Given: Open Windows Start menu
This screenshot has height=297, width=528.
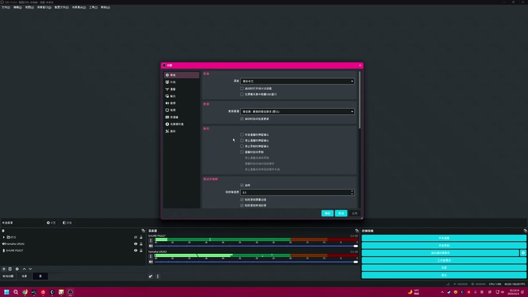Looking at the screenshot, I should click(x=7, y=292).
